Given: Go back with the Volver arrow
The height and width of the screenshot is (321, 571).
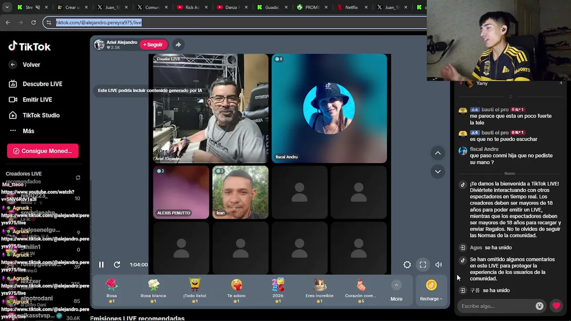Looking at the screenshot, I should (13, 65).
